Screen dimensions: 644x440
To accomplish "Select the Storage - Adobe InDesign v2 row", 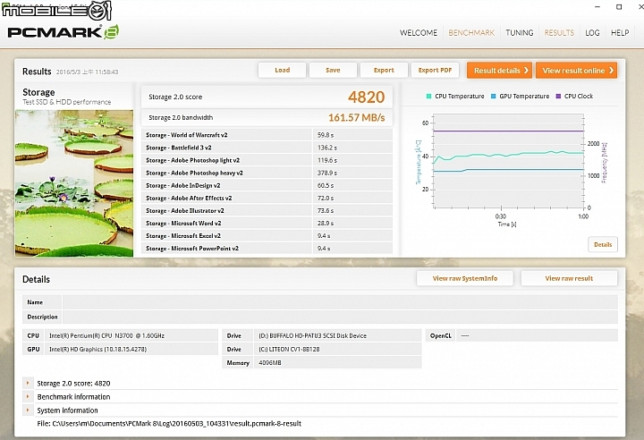I will (267, 185).
